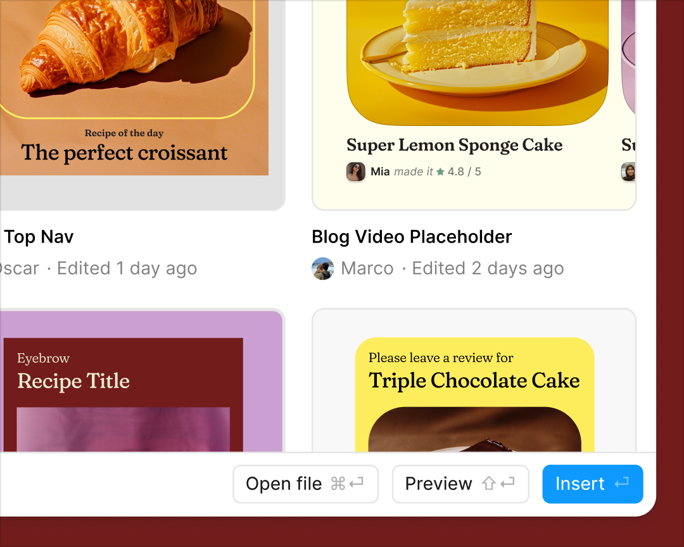Click the 4.8 / 5 rating text
This screenshot has height=547, width=684.
[x=463, y=172]
